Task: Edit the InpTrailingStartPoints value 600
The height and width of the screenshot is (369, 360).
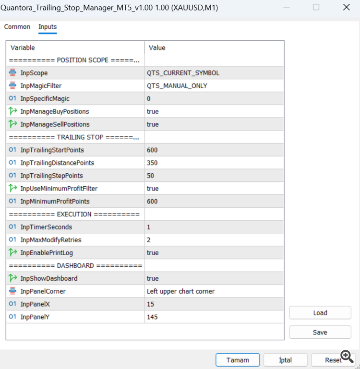Action: pos(214,150)
